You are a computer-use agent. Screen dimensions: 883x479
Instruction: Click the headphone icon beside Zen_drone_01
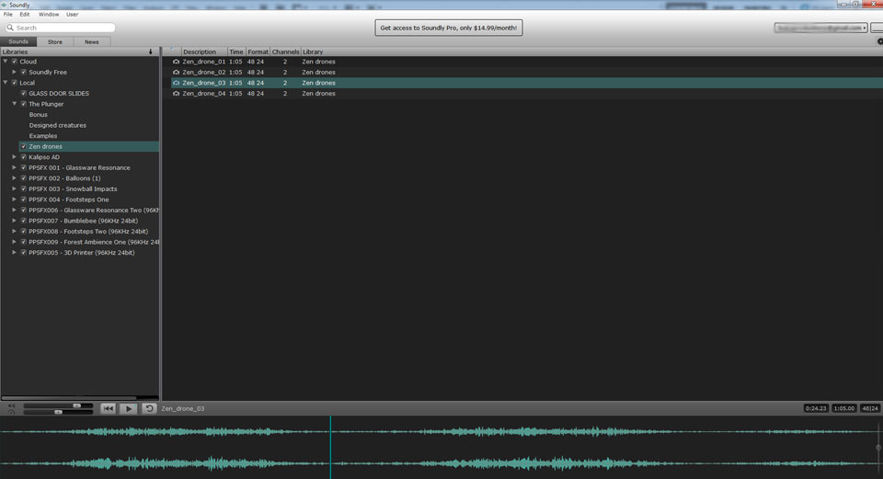pos(177,62)
